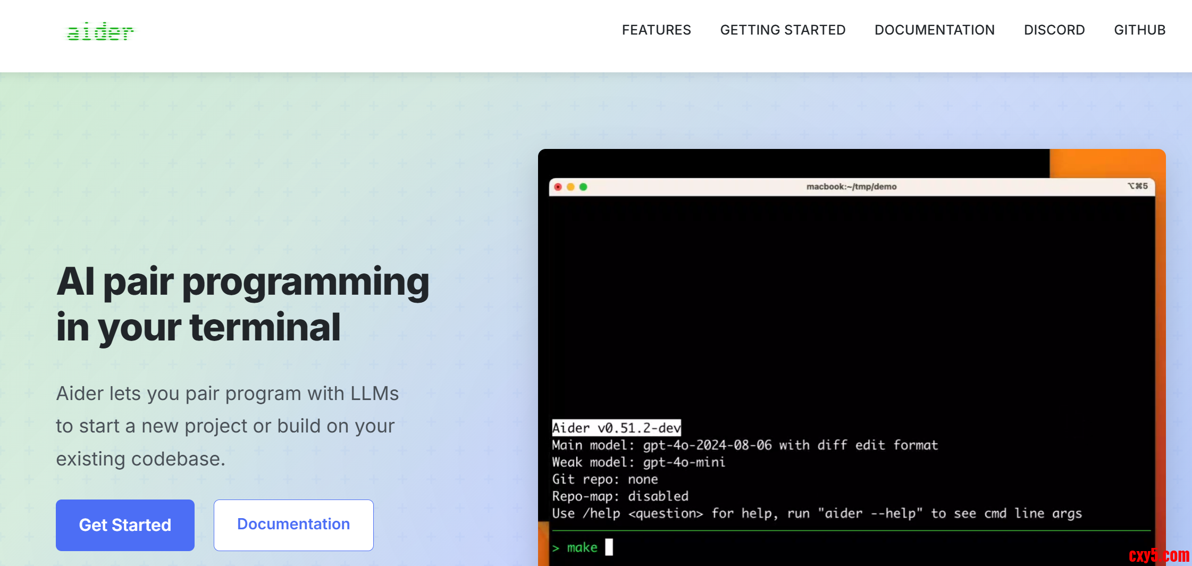
Task: Click the green maximize dot in terminal
Action: [x=583, y=187]
